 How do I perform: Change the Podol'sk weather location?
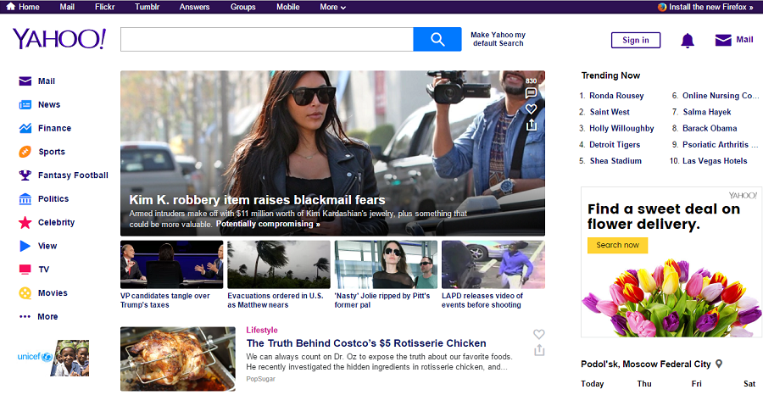(x=719, y=364)
